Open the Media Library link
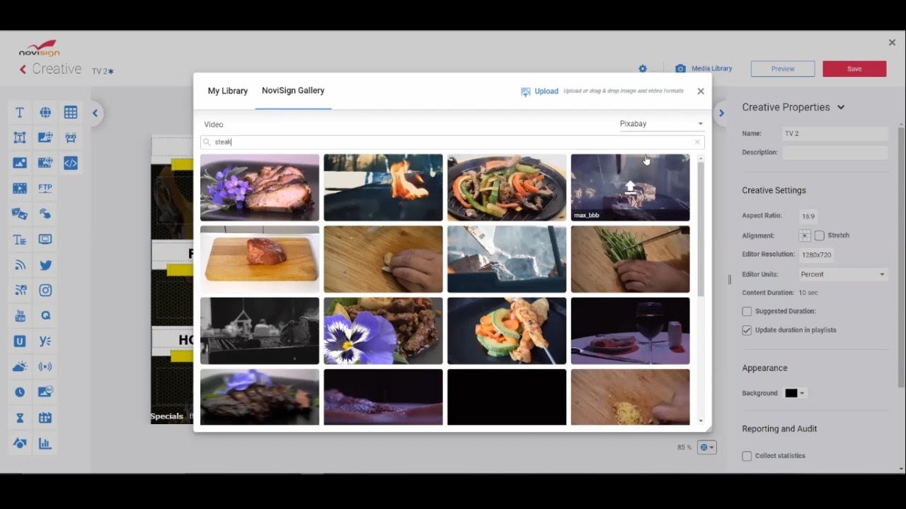906x509 pixels. pos(711,69)
